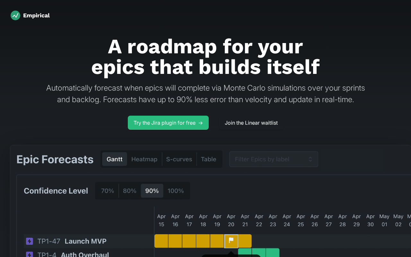Click the flag milestone marker on Apr 20
The height and width of the screenshot is (257, 411).
pos(231,241)
